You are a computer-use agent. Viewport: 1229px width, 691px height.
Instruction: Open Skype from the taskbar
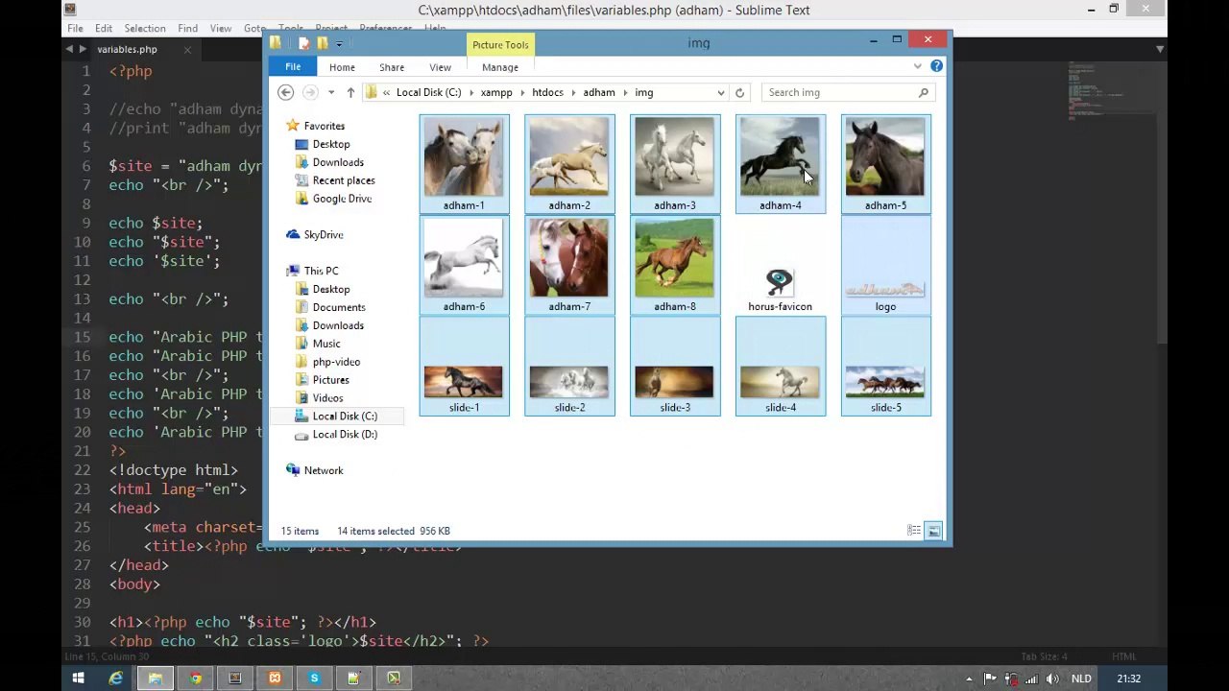pyautogui.click(x=314, y=679)
